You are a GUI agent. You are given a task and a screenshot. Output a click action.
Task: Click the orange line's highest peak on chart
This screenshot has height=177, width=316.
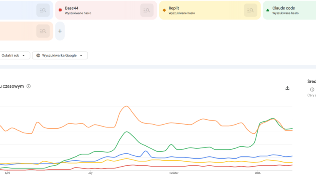coord(125,106)
